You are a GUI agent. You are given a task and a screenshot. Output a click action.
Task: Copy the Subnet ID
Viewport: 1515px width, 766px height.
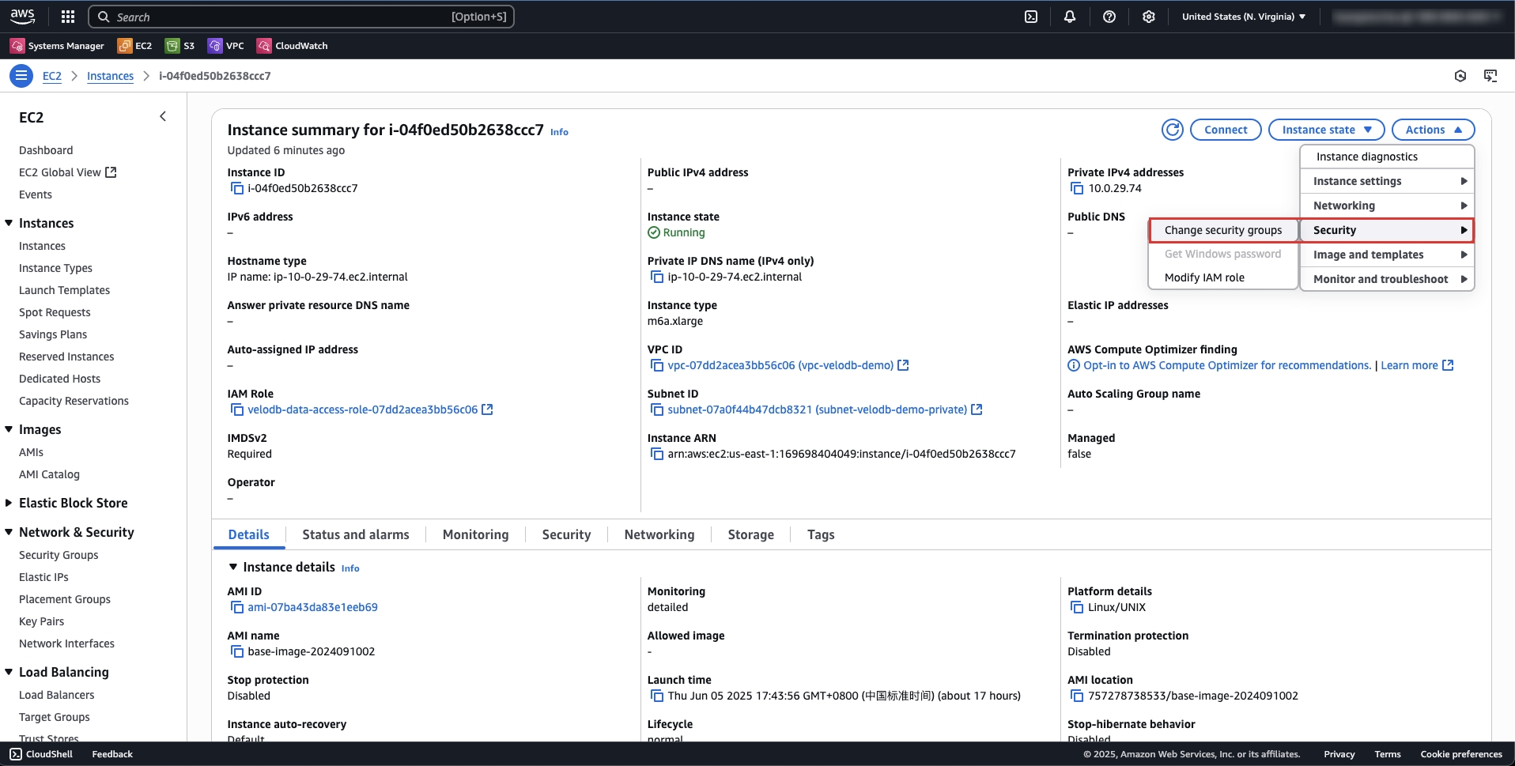[656, 409]
